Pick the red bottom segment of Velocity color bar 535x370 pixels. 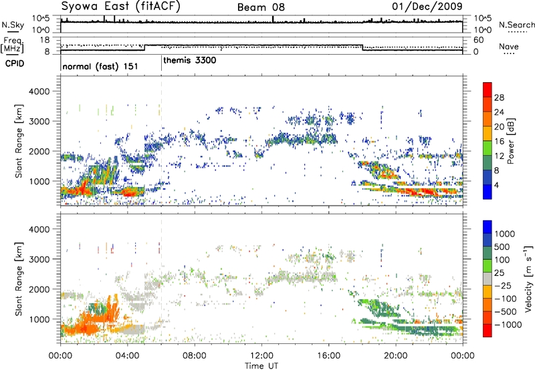click(x=488, y=331)
